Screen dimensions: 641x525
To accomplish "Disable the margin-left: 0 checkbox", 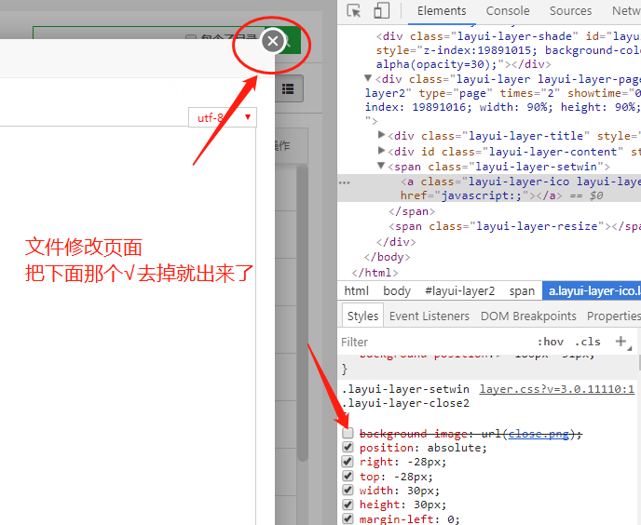I will coord(348,518).
